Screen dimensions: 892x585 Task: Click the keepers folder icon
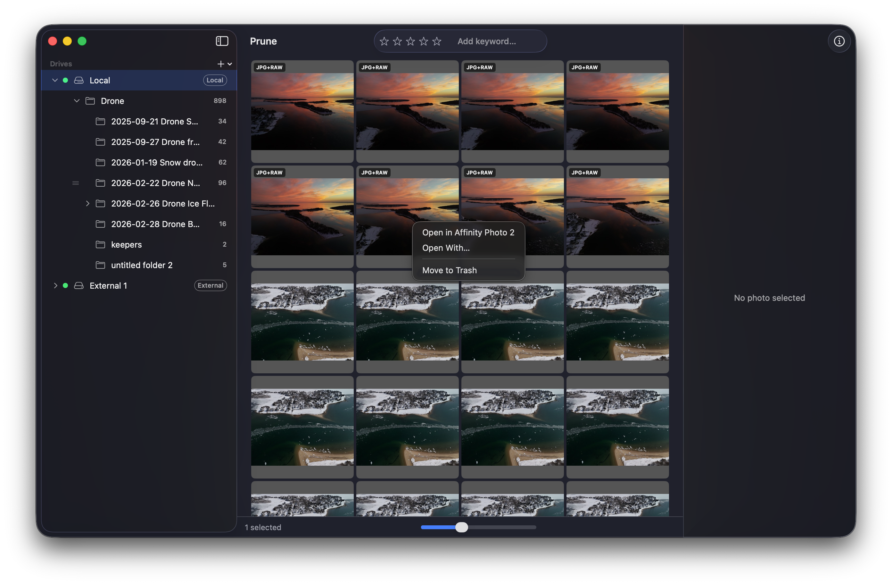100,244
